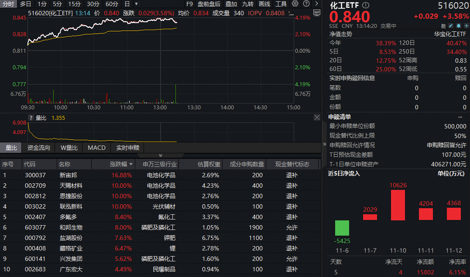Close the 量比 indicator panel
Screen dimensions: 470x277
tap(317, 117)
